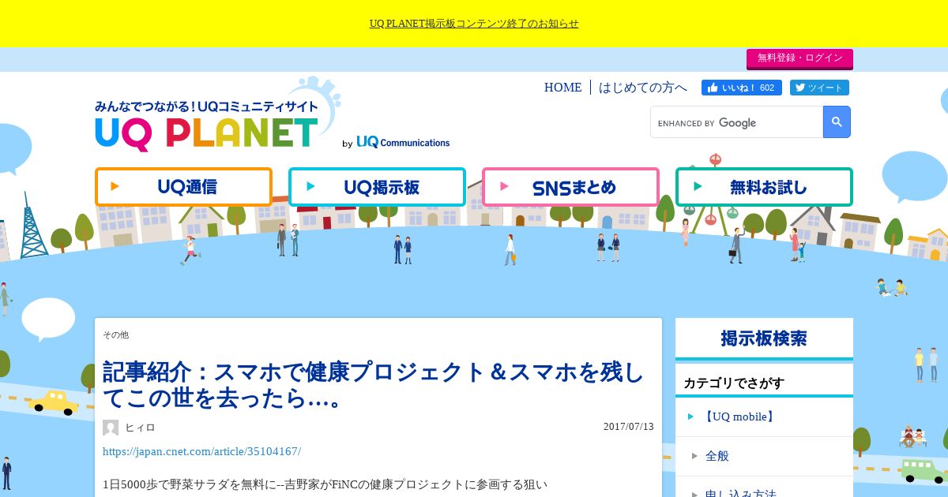The image size is (948, 497).
Task: Open the SNSまとめ navigation tab
Action: coord(570,187)
